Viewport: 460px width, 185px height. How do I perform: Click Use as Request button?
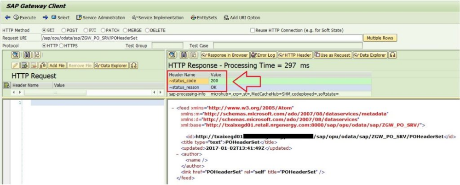coord(333,55)
